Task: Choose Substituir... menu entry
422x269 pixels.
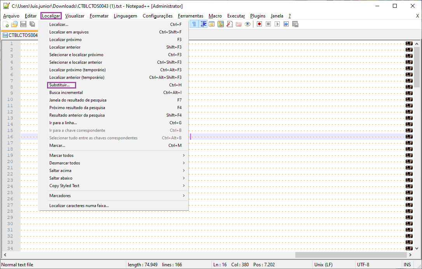Action: click(x=113, y=85)
